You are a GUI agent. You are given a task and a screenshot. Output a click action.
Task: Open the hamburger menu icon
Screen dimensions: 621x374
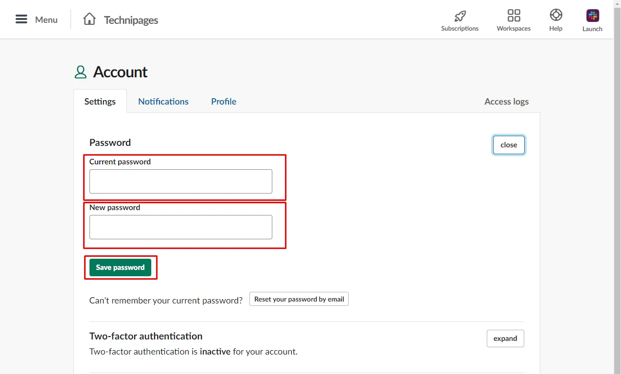pos(21,19)
